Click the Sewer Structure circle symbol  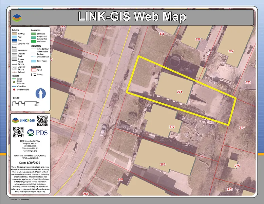[x=14, y=82]
